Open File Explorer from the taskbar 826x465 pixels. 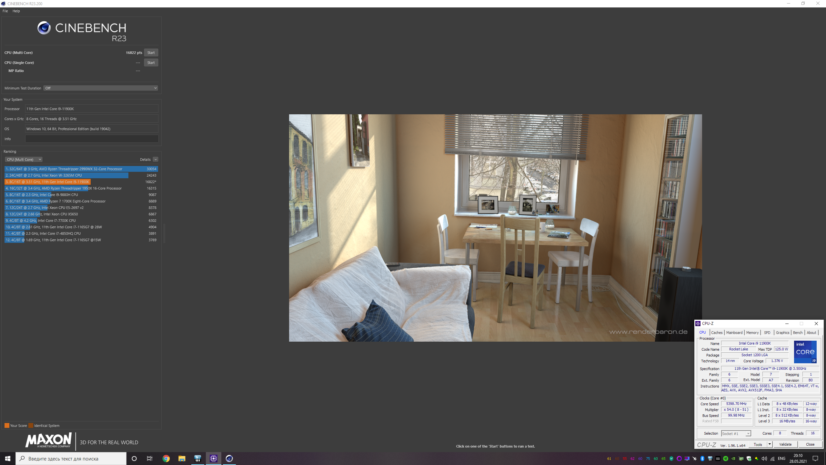[182, 459]
